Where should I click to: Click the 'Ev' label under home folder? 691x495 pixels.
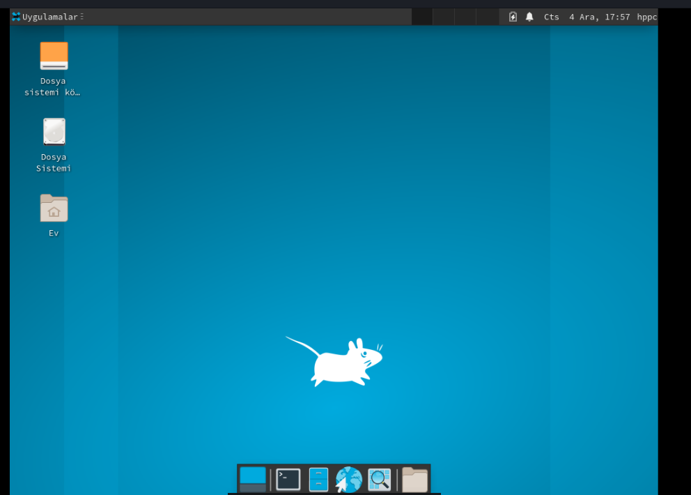[54, 233]
